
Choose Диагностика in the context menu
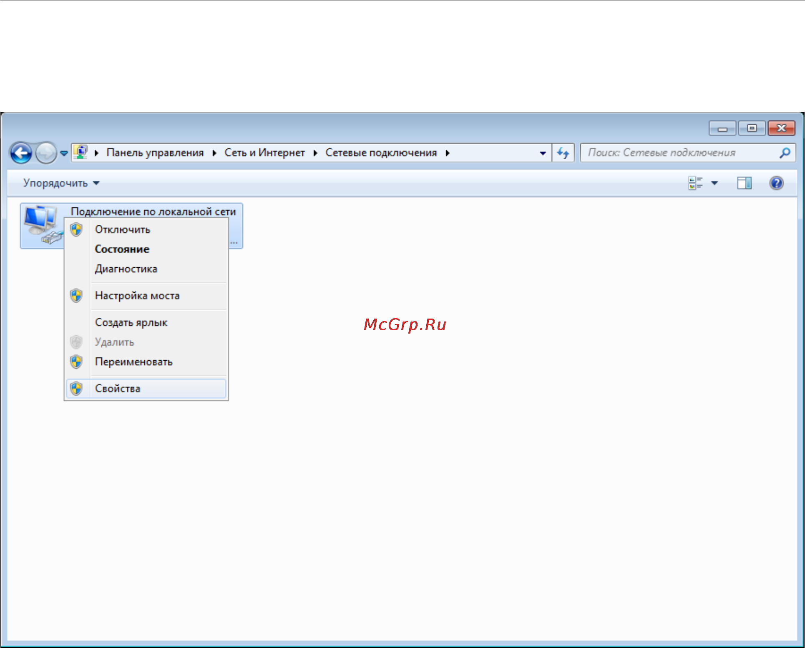tap(146, 269)
